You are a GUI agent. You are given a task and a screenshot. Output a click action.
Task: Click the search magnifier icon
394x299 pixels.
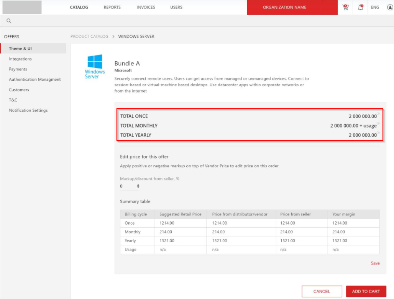pyautogui.click(x=9, y=21)
